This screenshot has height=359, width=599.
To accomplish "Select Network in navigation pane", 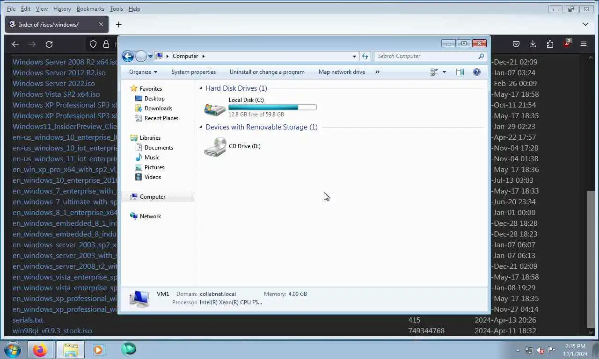I will (150, 216).
